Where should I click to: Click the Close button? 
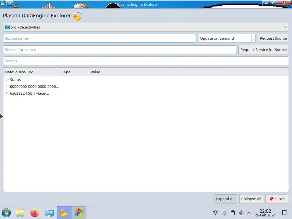pyautogui.click(x=277, y=199)
